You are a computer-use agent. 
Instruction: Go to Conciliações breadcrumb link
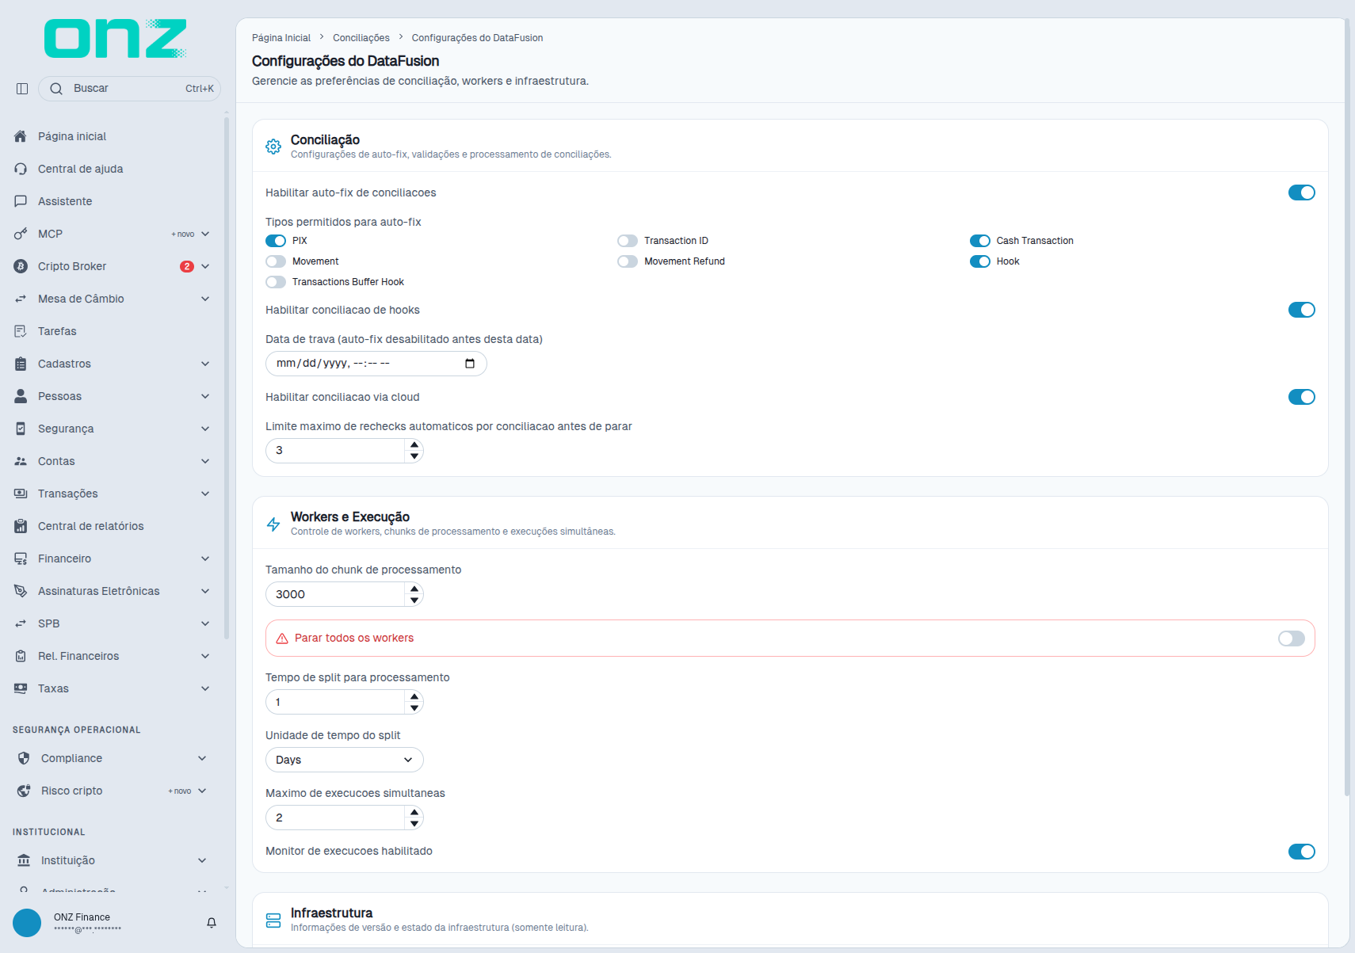361,38
